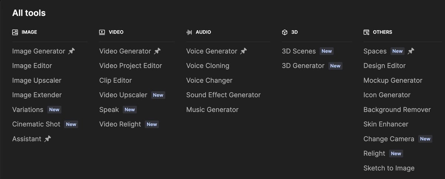Select the Voice Generator tool
The image size is (445, 179).
click(x=211, y=51)
